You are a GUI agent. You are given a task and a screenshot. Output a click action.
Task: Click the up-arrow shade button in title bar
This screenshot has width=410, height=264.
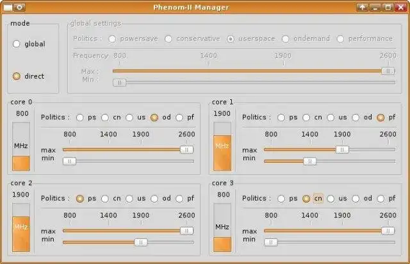[x=362, y=7]
